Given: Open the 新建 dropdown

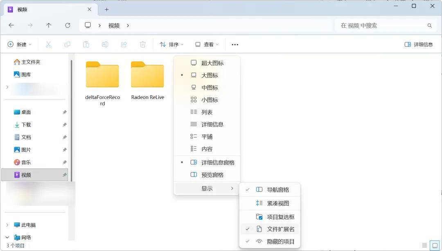Looking at the screenshot, I should (x=20, y=45).
